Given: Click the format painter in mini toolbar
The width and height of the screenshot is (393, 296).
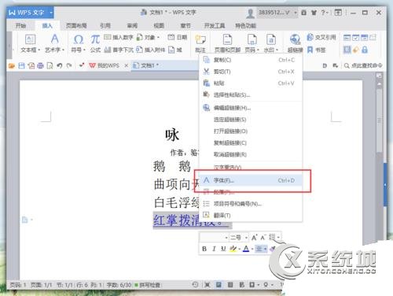Looking at the screenshot, I should click(273, 248).
